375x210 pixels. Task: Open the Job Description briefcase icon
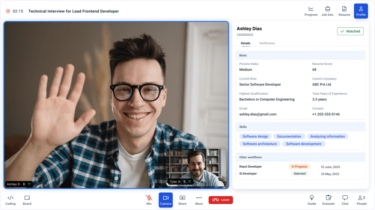click(327, 11)
